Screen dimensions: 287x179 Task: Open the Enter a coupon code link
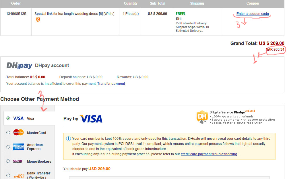[x=253, y=14]
